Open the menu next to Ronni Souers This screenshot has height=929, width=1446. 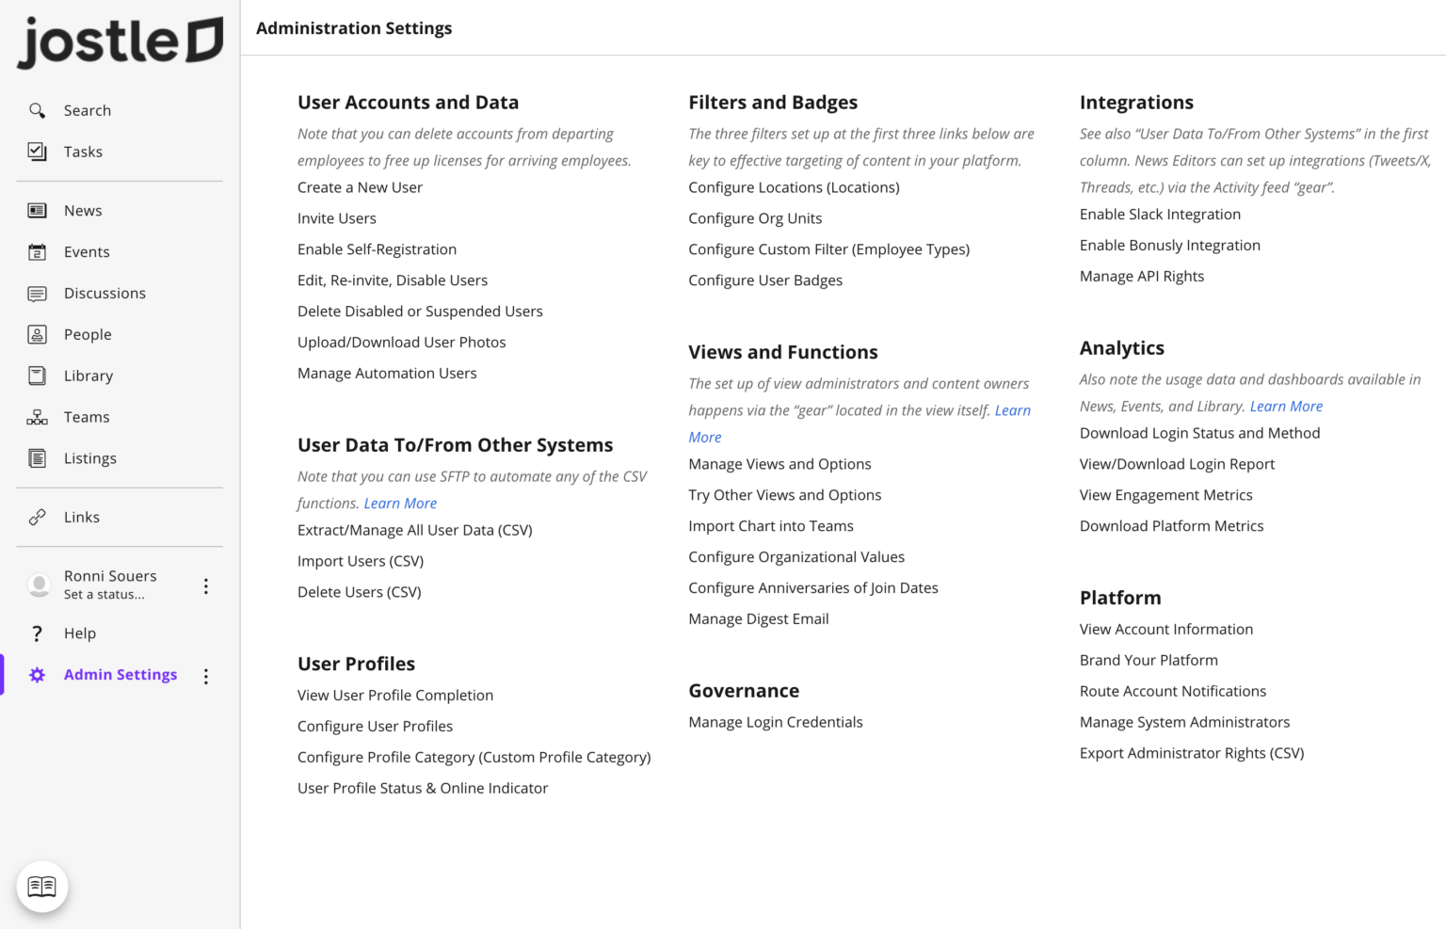(206, 585)
